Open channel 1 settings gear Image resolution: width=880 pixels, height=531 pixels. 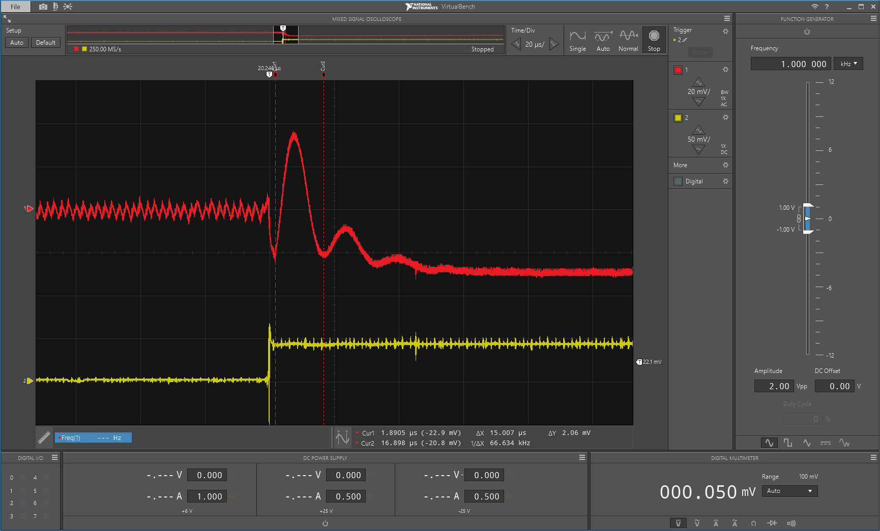click(725, 69)
